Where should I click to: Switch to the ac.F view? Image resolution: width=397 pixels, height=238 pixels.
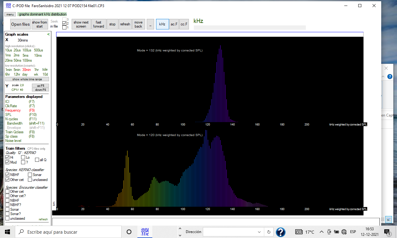(174, 24)
